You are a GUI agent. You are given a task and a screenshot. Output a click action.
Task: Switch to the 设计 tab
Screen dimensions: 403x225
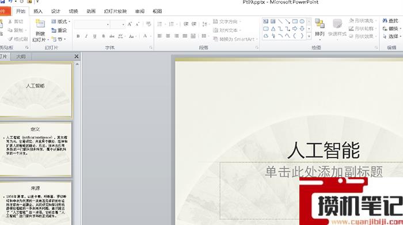click(55, 12)
